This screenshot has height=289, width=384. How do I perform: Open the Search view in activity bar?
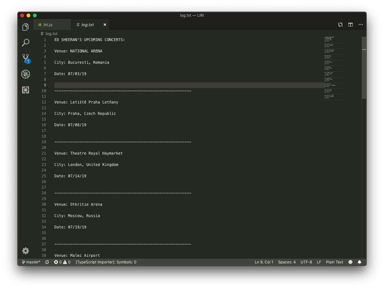tap(26, 43)
